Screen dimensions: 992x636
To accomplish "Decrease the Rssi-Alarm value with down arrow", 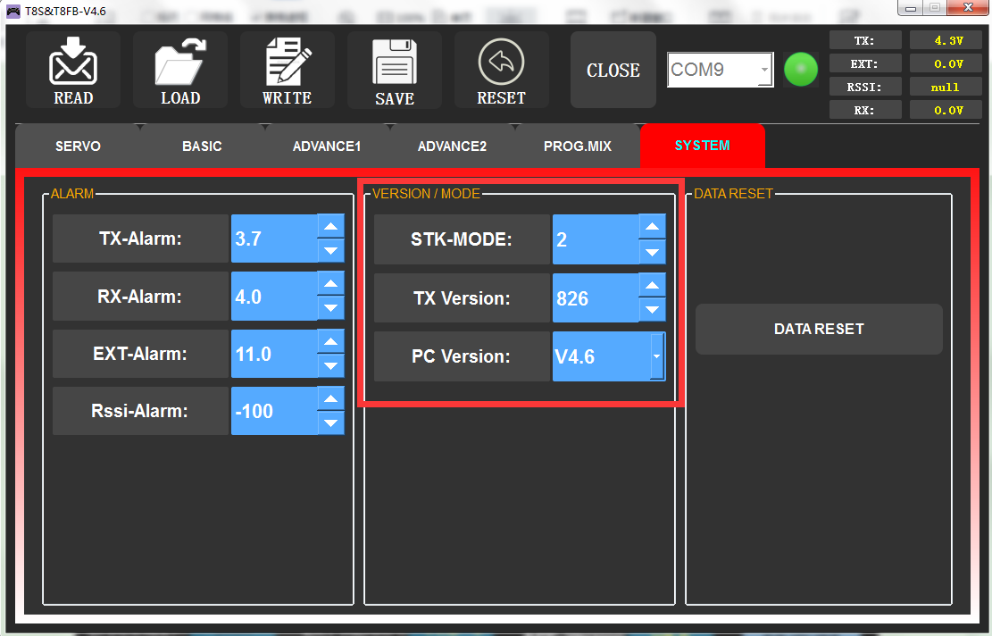I will 331,423.
